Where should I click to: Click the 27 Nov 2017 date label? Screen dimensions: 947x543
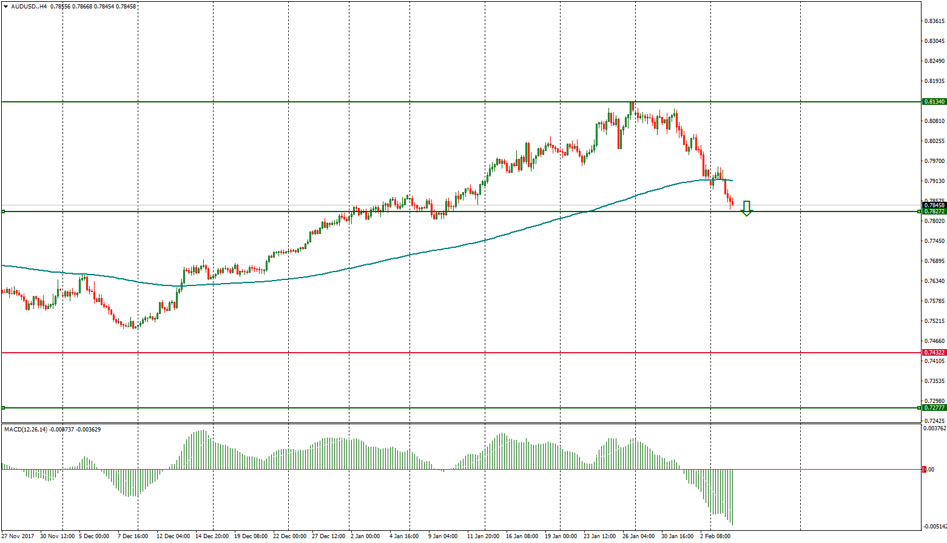tap(17, 536)
